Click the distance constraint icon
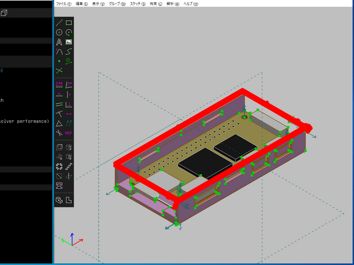This screenshot has height=265, width=354. (x=59, y=84)
